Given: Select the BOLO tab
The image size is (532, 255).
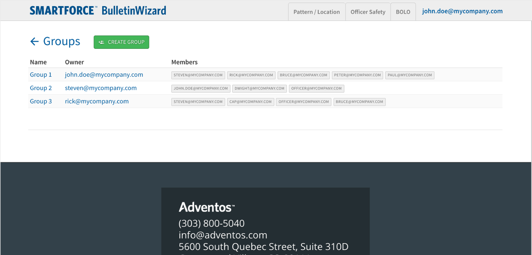Looking at the screenshot, I should [x=403, y=12].
